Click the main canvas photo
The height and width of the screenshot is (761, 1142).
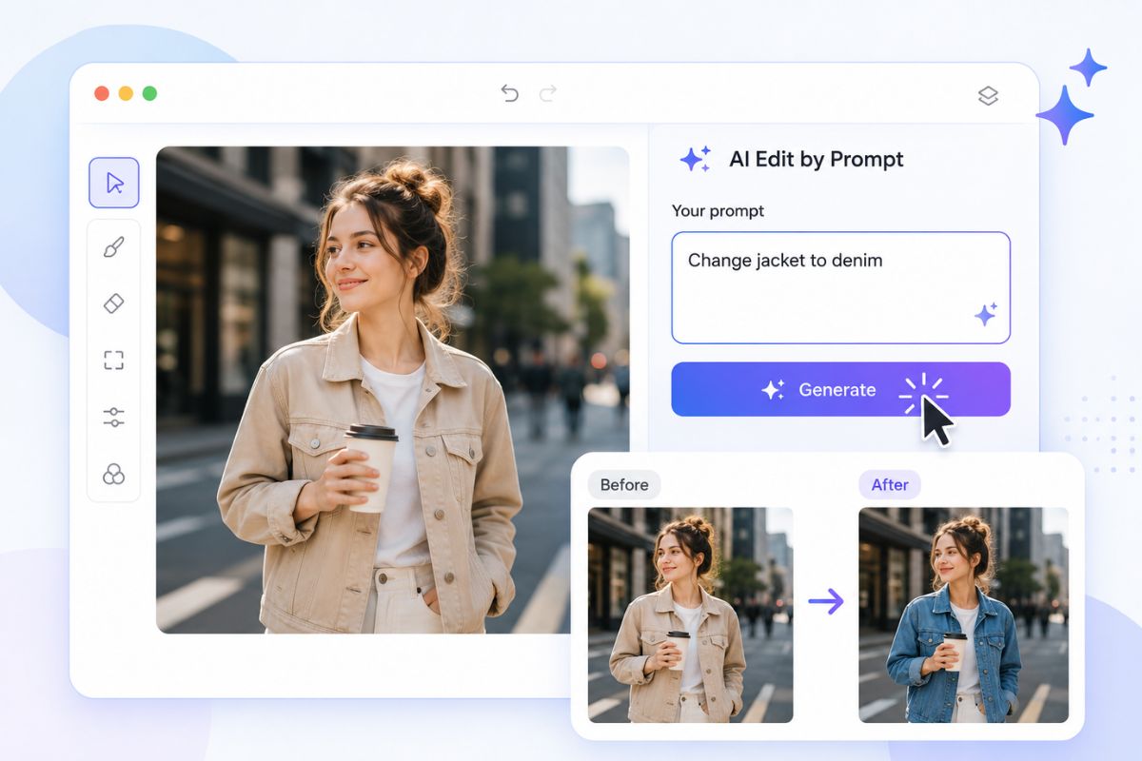[392, 390]
